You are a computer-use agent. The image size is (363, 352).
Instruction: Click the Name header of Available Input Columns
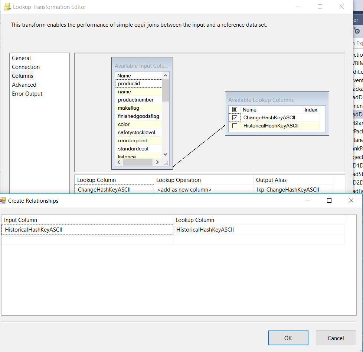138,76
